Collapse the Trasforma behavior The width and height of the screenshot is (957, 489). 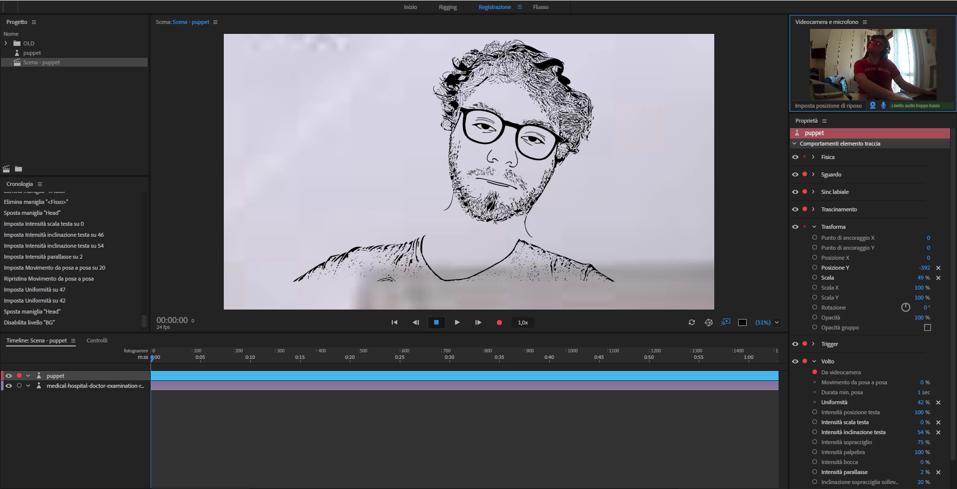coord(814,227)
